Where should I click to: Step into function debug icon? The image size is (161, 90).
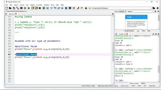(x=55, y=8)
